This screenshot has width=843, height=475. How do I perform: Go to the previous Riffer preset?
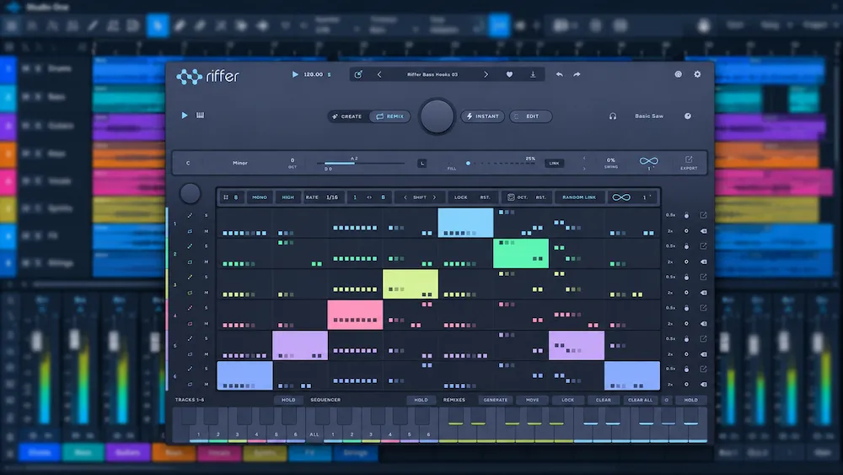click(379, 74)
